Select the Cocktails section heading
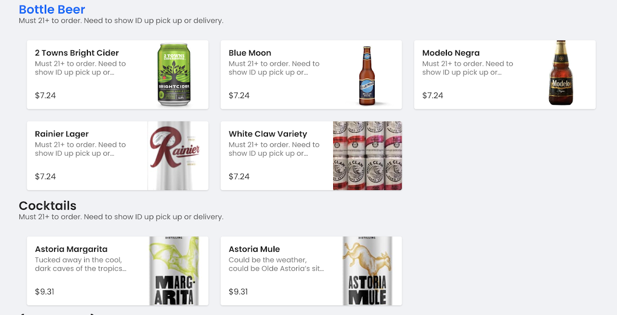Viewport: 617px width, 315px height. tap(47, 206)
